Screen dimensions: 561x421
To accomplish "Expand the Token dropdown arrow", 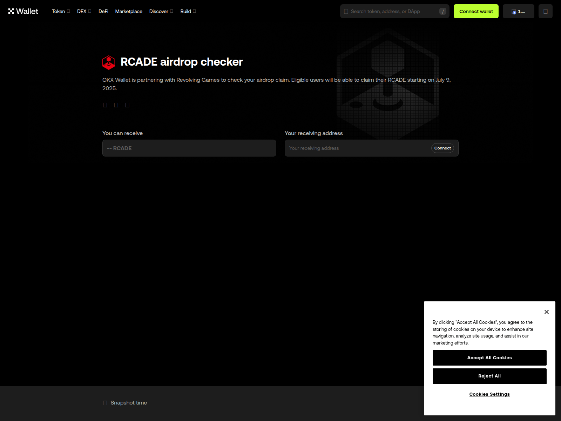I will click(x=68, y=11).
